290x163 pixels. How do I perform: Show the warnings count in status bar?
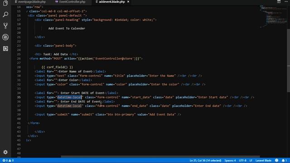(x=11, y=160)
